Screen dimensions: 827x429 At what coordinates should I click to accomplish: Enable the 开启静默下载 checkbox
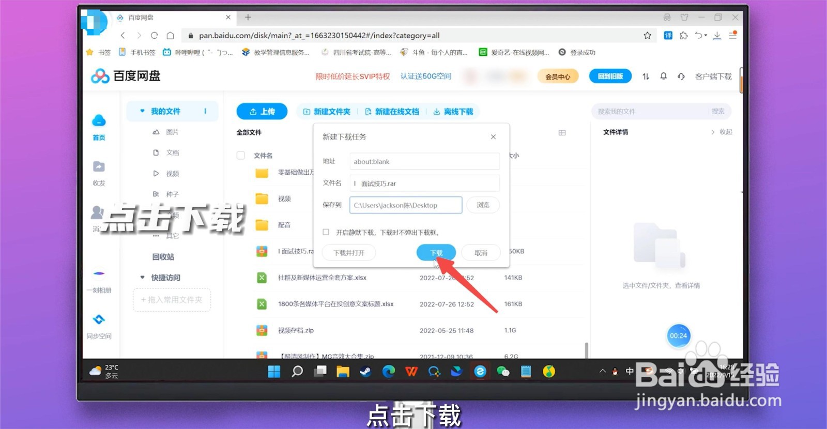(326, 232)
